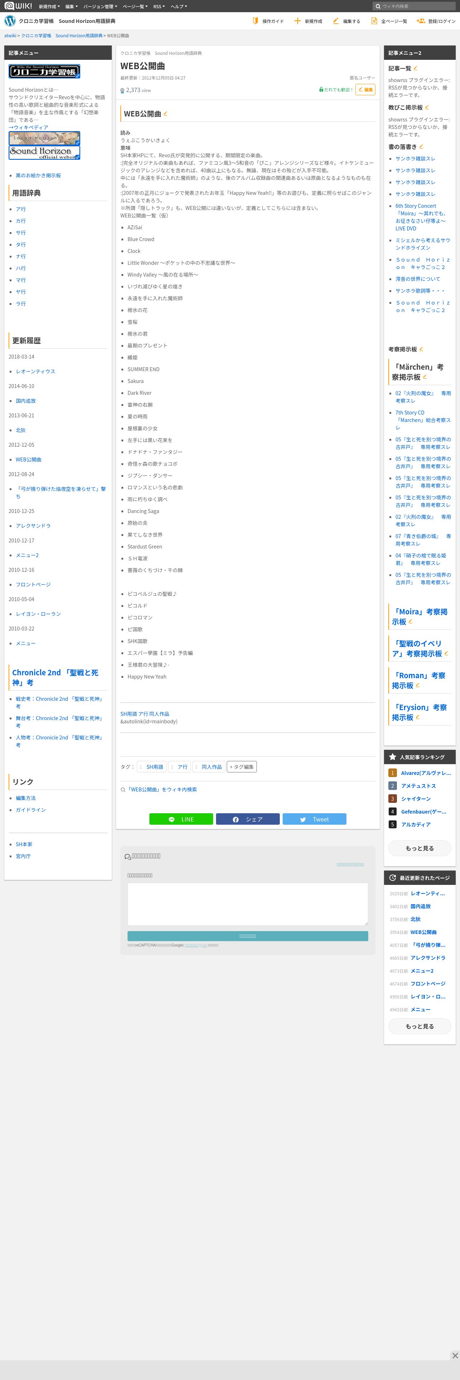Open the ラ行 glossary index
Image resolution: width=460 pixels, height=1380 pixels.
[x=20, y=303]
